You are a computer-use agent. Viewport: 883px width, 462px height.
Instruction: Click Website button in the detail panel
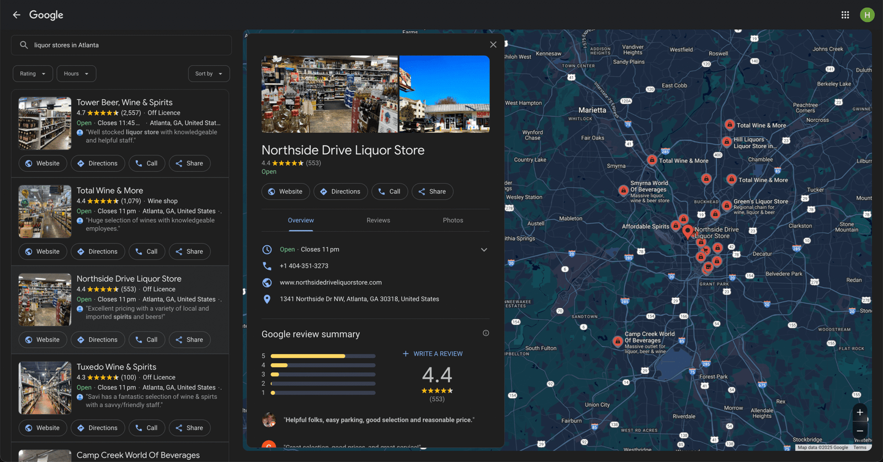(285, 191)
